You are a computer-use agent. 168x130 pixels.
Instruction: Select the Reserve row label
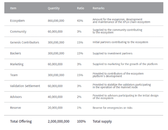[16, 108]
